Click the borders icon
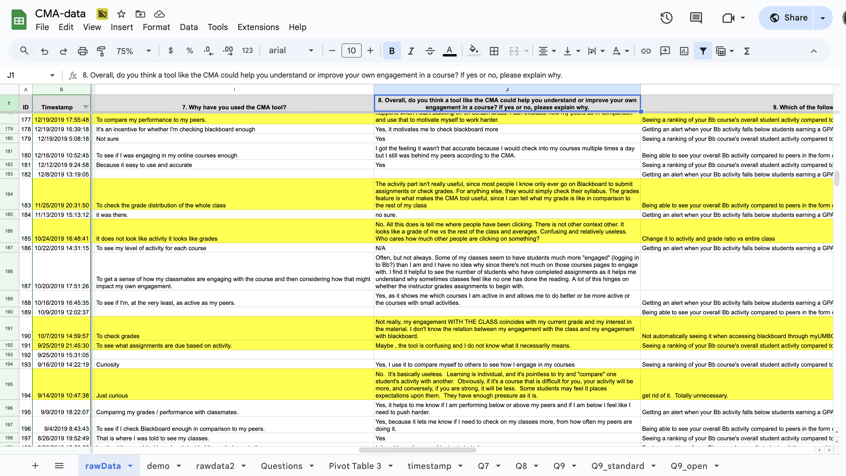The image size is (846, 476). point(494,51)
